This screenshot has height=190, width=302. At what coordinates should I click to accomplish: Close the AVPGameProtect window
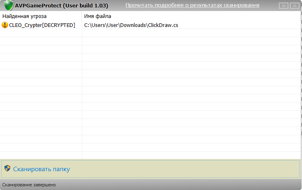[294, 6]
